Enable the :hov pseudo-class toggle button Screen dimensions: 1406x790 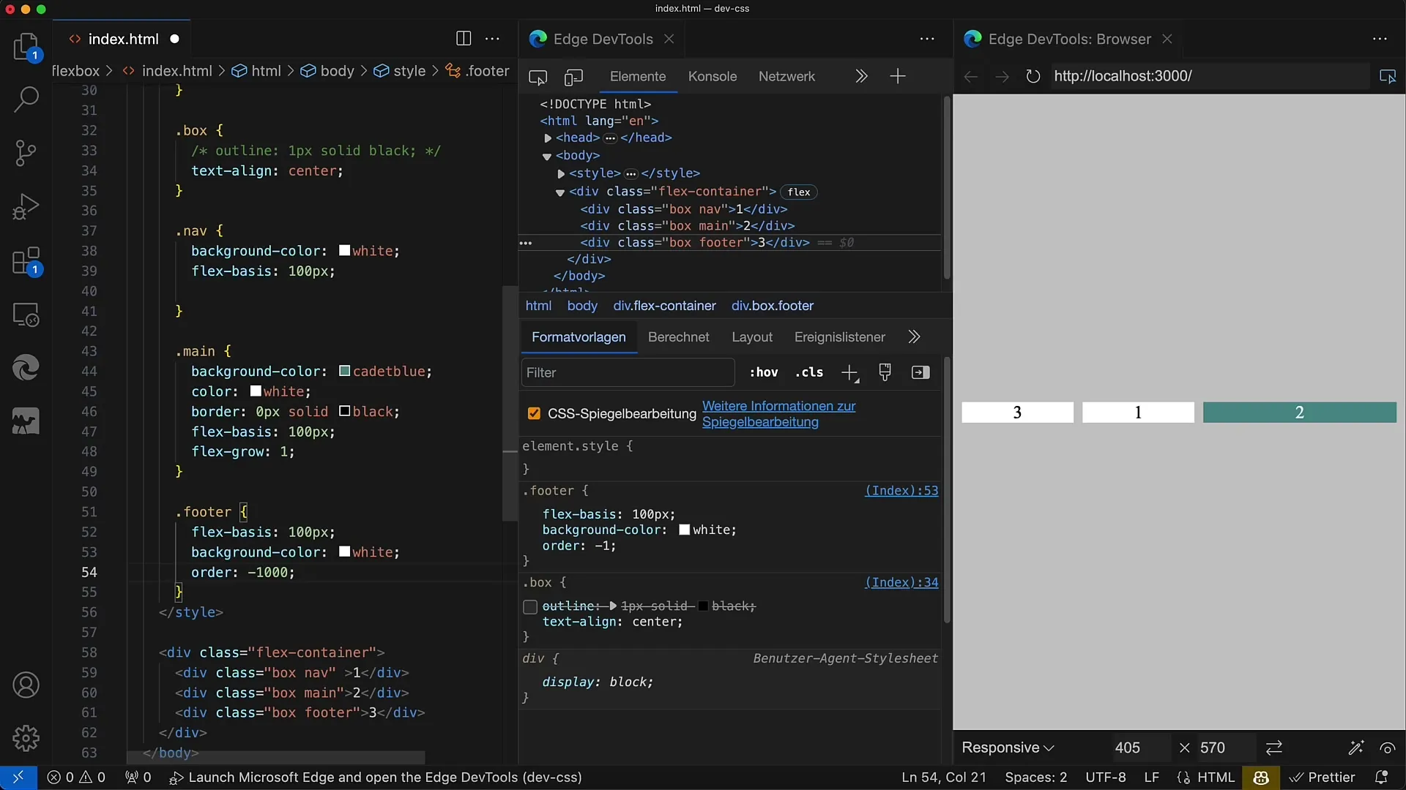pyautogui.click(x=763, y=372)
